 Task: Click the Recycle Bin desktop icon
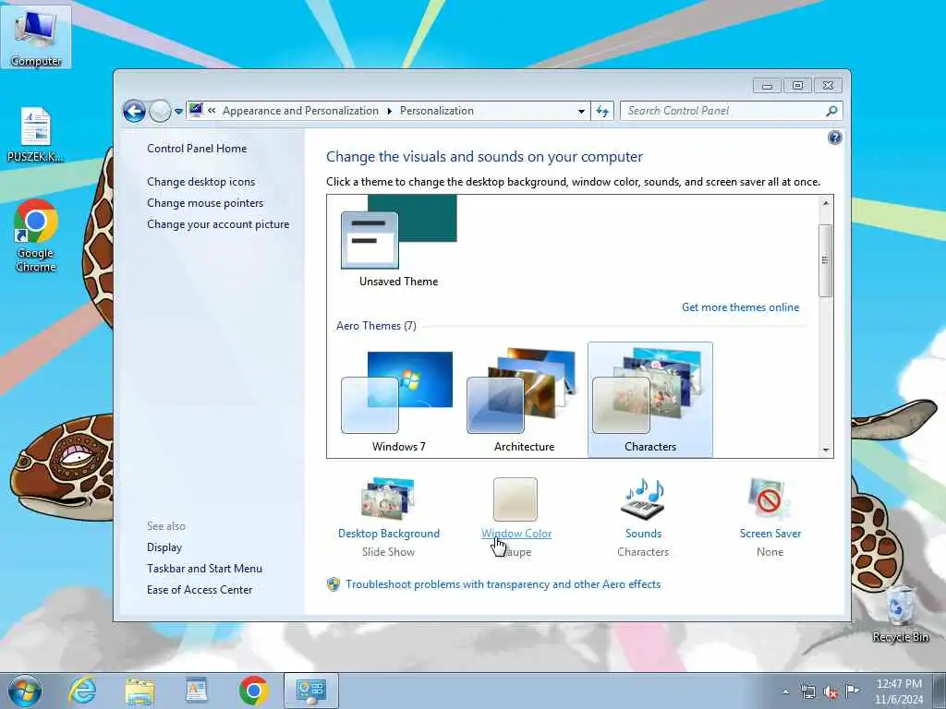click(x=900, y=613)
